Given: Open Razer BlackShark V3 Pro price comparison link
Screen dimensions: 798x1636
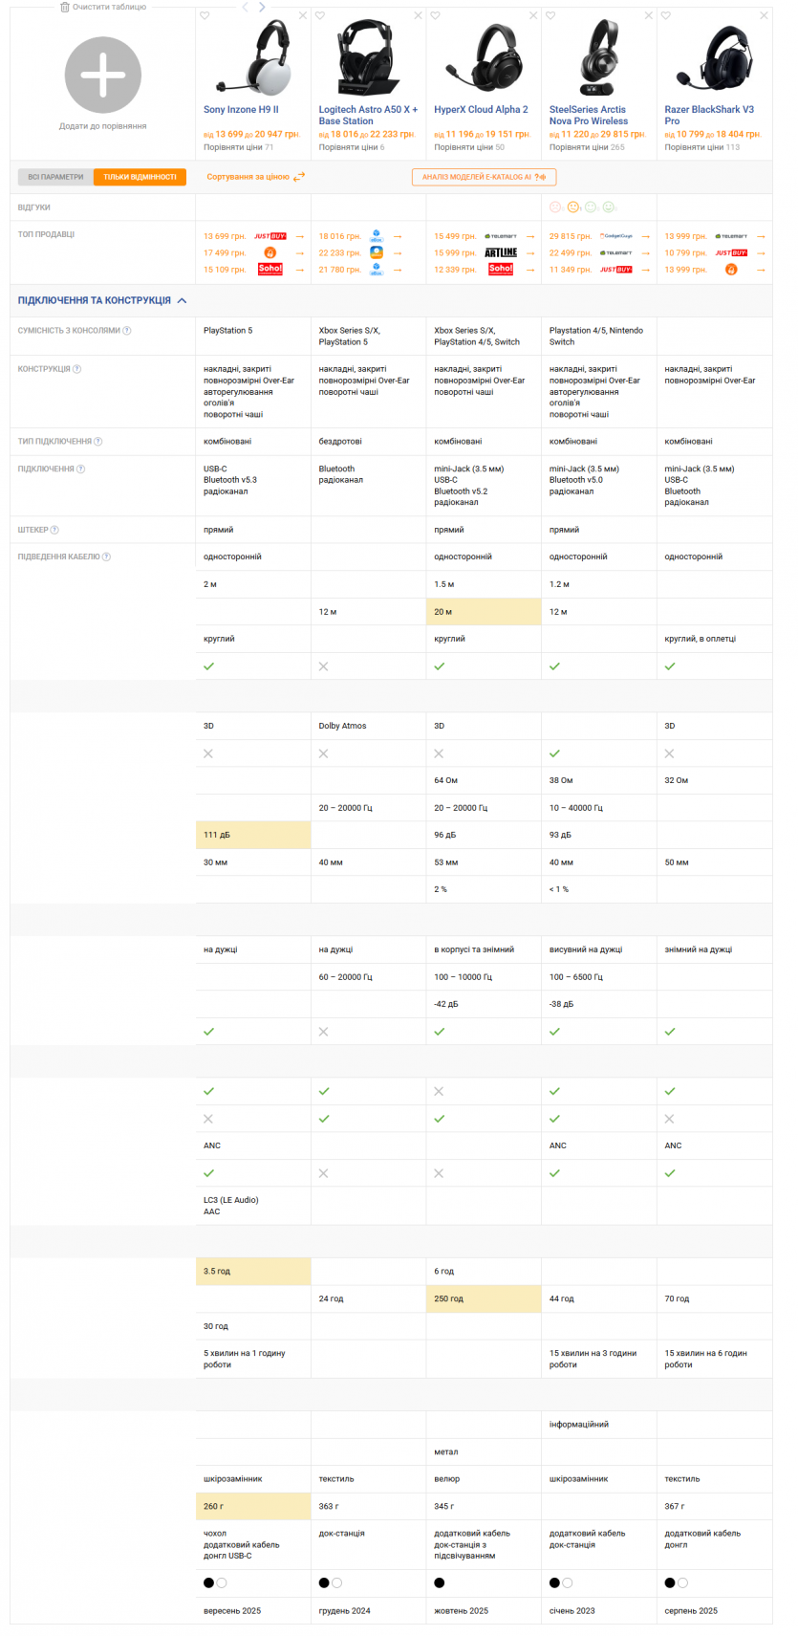Looking at the screenshot, I should [701, 147].
